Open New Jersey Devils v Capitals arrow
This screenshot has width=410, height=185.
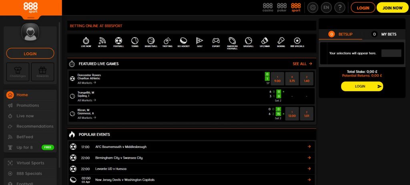click(309, 180)
